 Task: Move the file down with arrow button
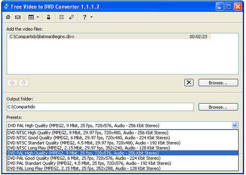click(24, 83)
